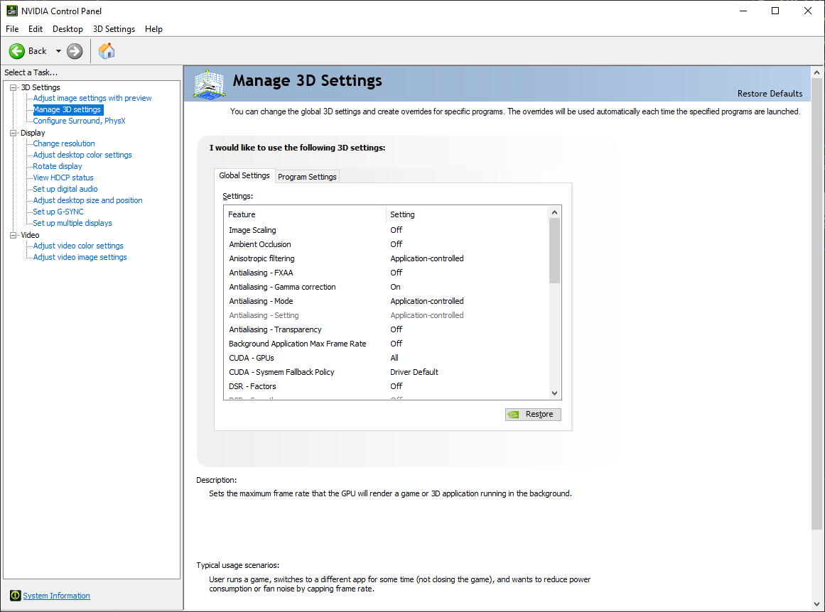This screenshot has width=825, height=612.
Task: Open Adjust desktop size and position
Action: (87, 200)
